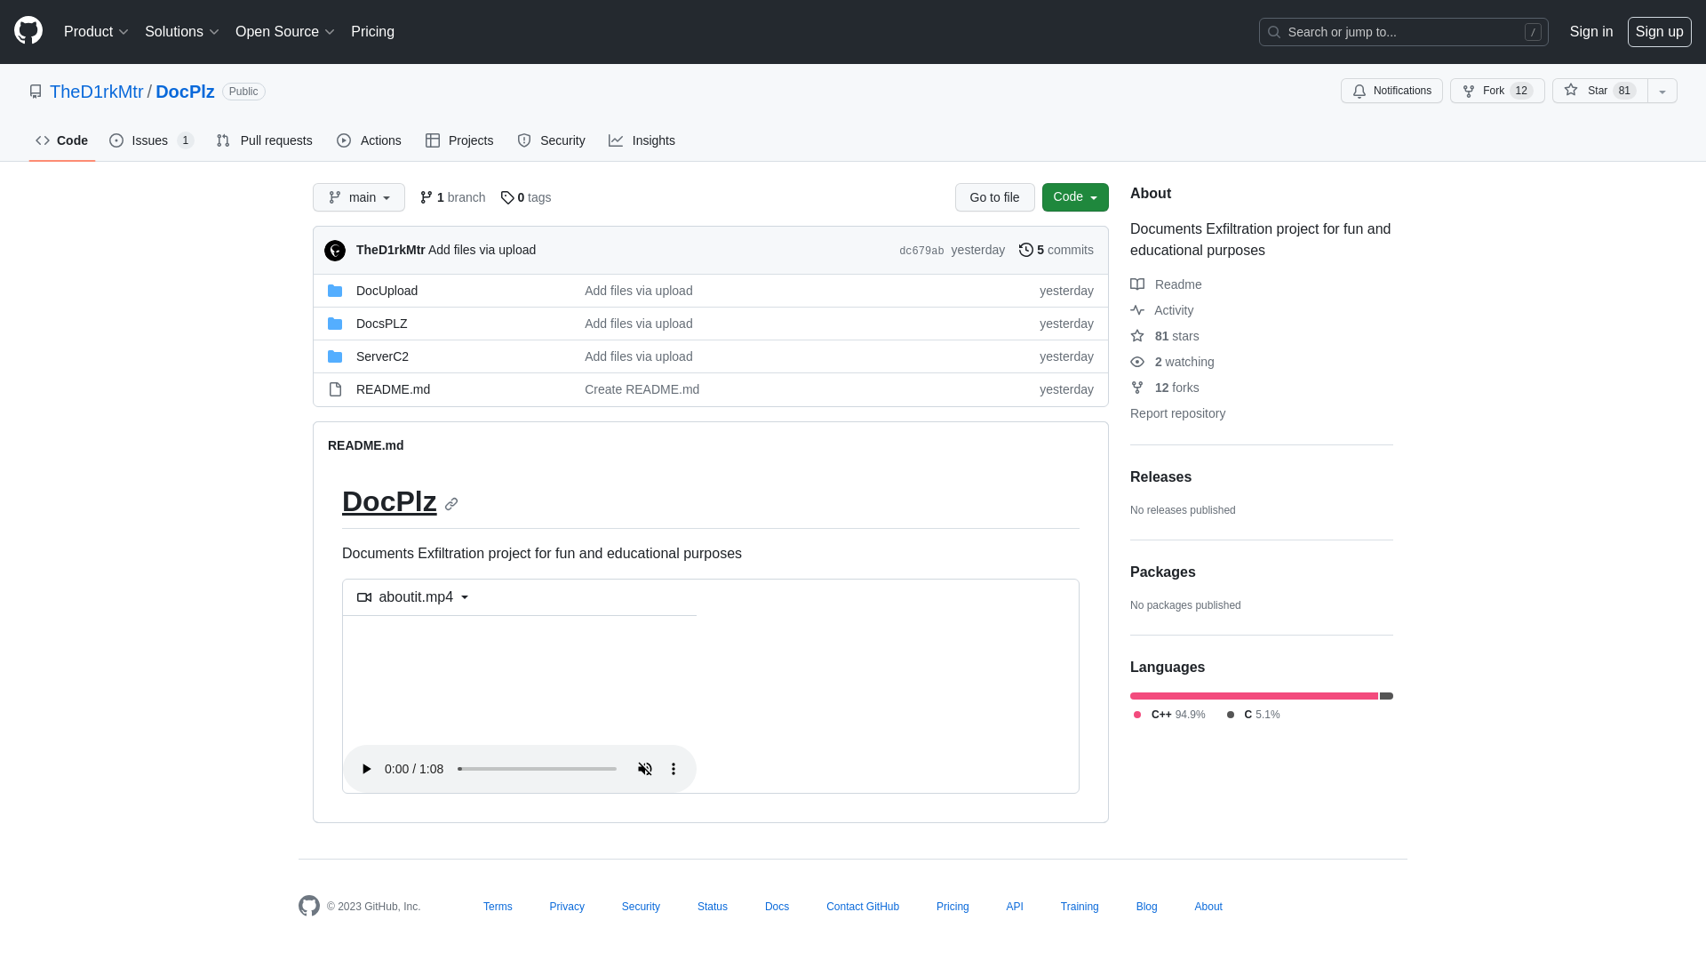Click the Go to file button

(x=994, y=197)
